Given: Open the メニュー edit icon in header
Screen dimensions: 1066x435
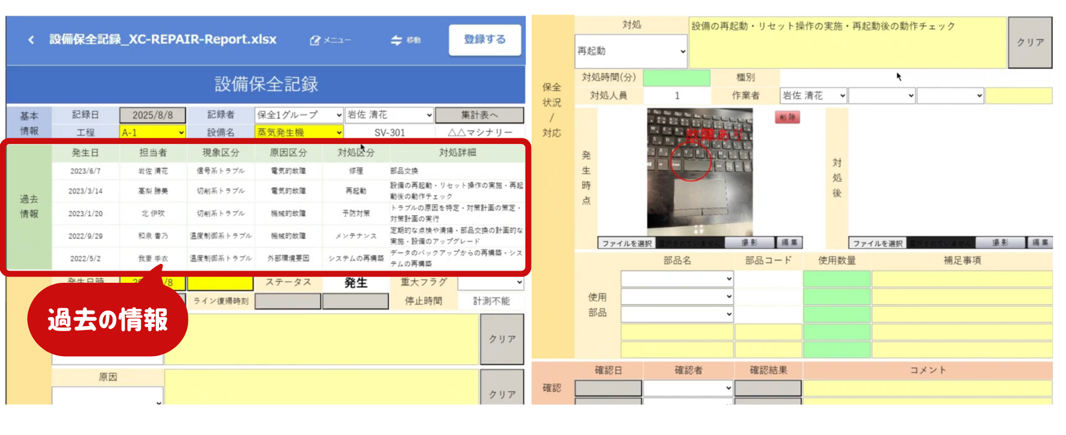Looking at the screenshot, I should (315, 40).
